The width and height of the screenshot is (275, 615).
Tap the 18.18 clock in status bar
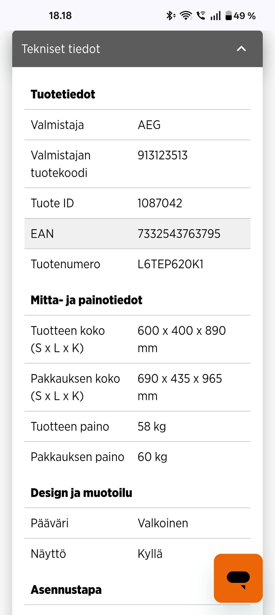(60, 15)
